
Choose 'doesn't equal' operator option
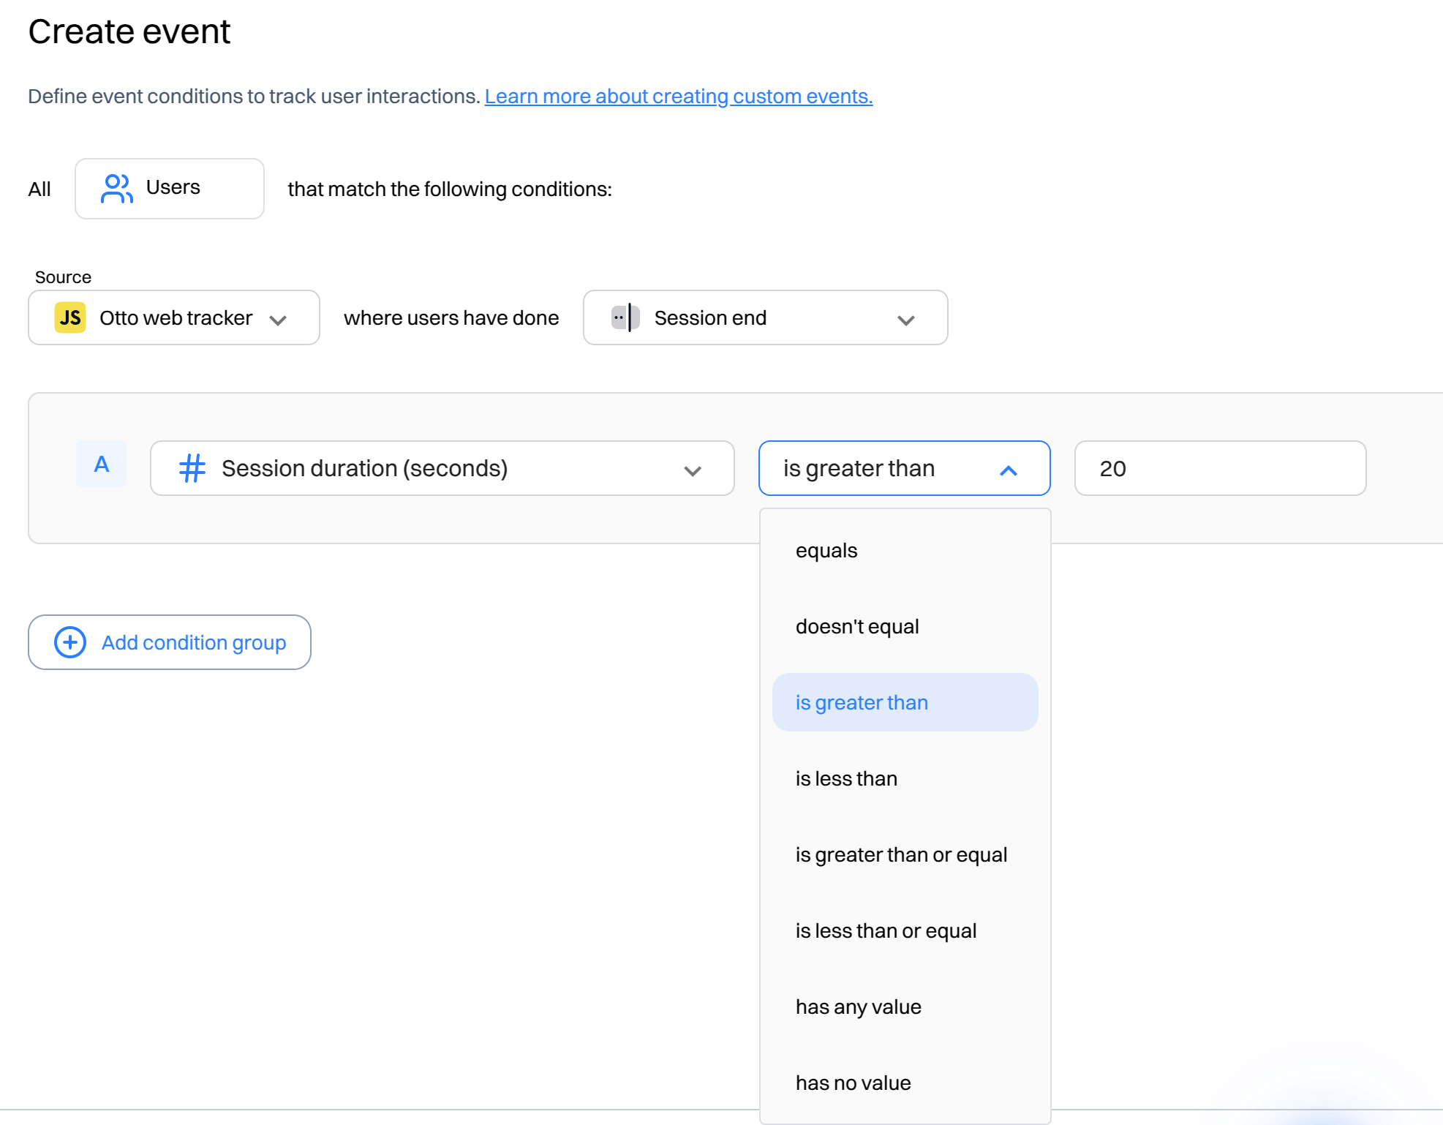click(x=905, y=626)
